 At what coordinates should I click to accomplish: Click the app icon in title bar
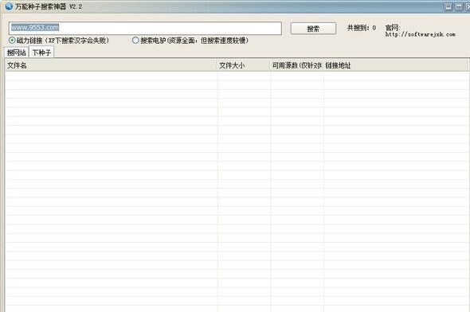pos(9,6)
